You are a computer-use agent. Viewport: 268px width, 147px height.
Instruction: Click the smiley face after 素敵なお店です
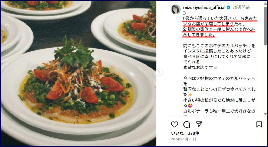(x=215, y=68)
